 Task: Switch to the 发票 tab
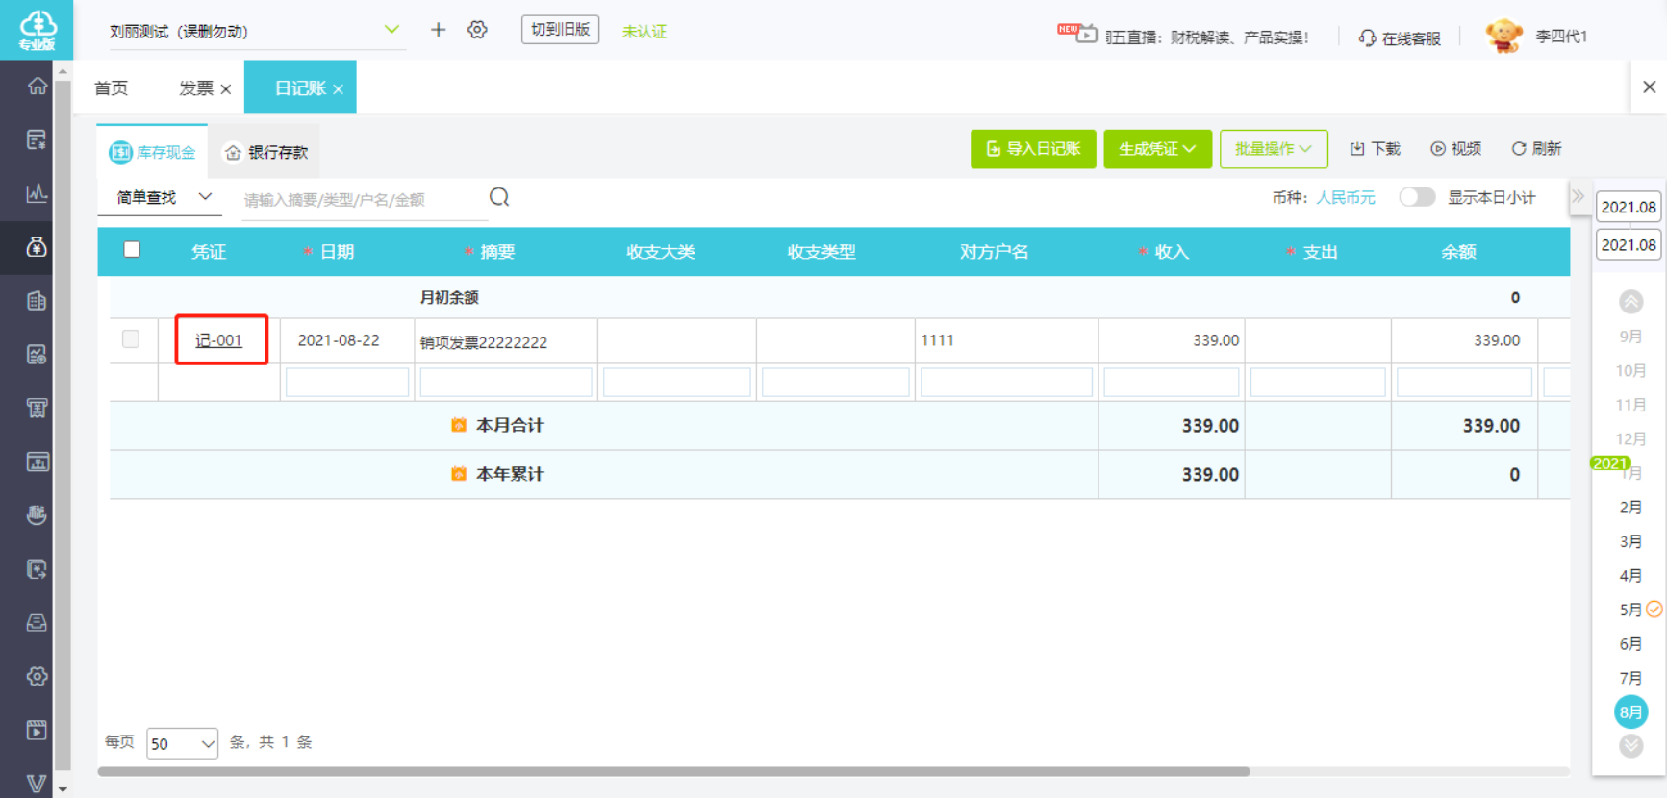(196, 88)
